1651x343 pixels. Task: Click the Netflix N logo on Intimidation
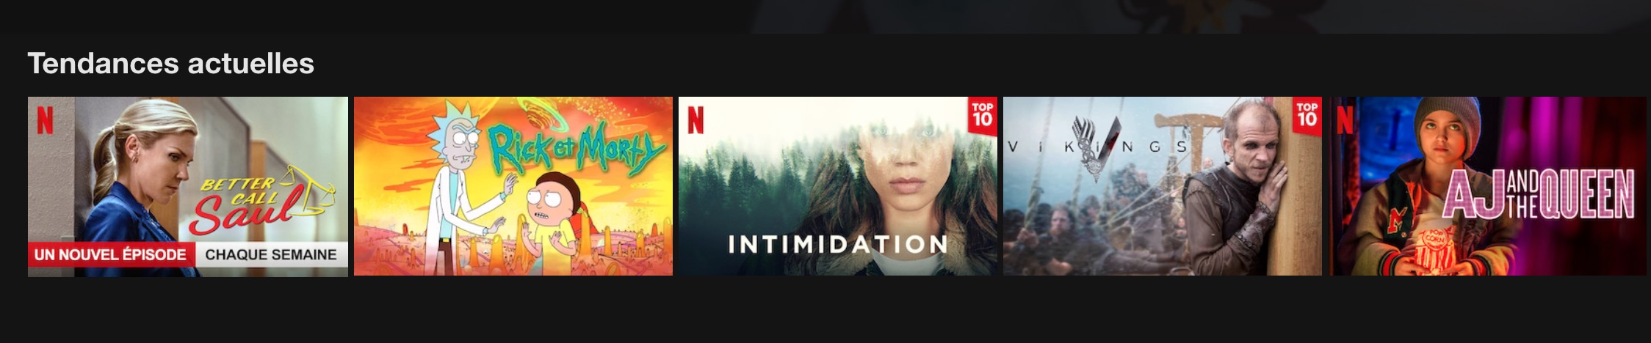[x=696, y=120]
